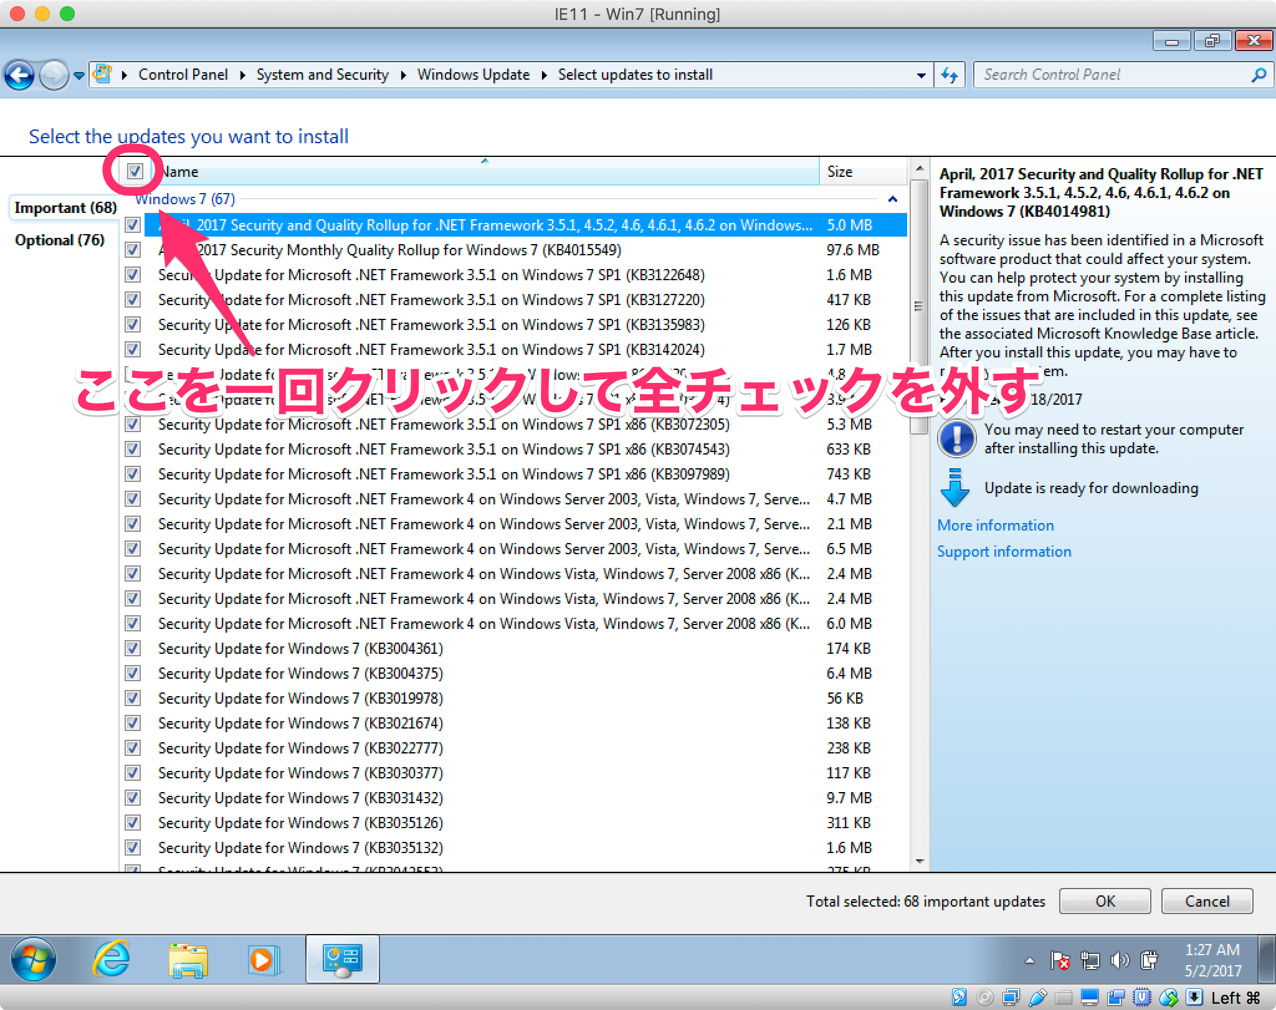This screenshot has height=1010, width=1276.
Task: Click the Name column header
Action: 484,171
